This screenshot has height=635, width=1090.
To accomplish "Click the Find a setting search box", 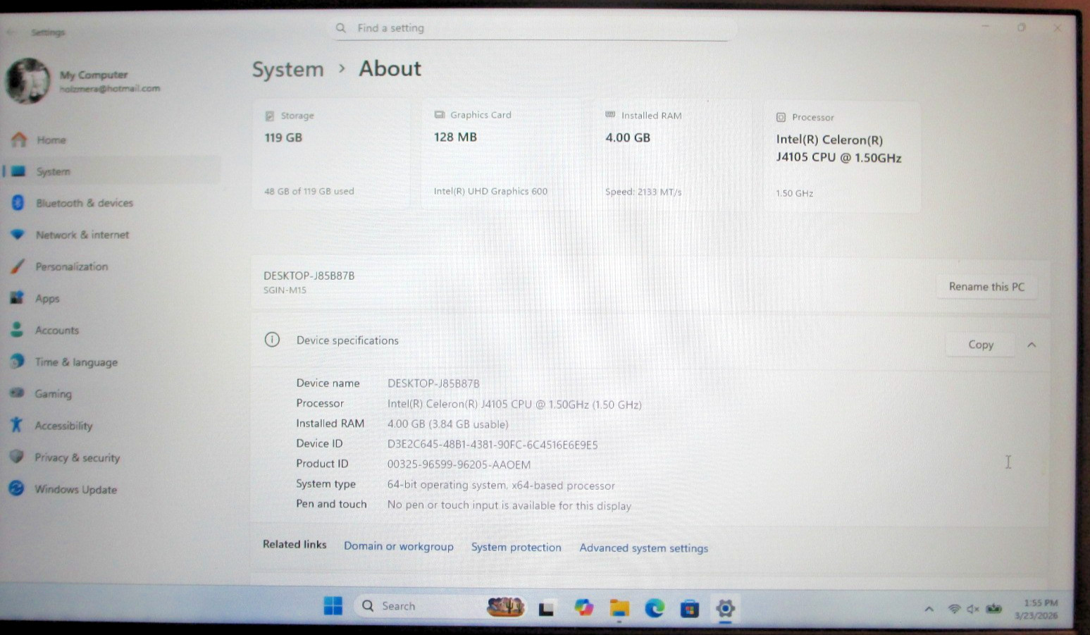I will tap(533, 28).
